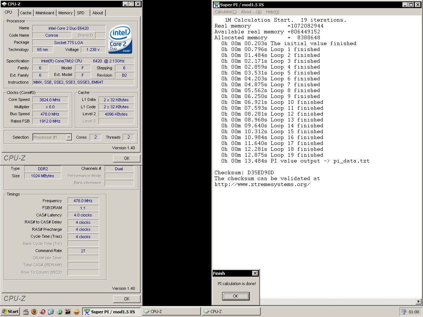The width and height of the screenshot is (423, 317).
Task: Click the Package field Socket 775 LGA
Action: pos(69,43)
